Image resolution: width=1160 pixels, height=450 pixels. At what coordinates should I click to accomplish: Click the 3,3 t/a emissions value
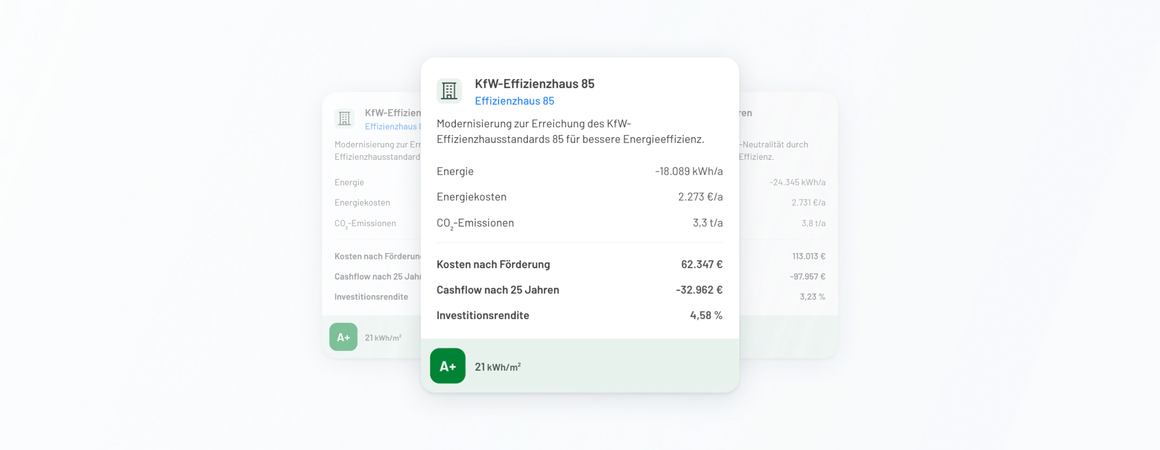coord(708,223)
